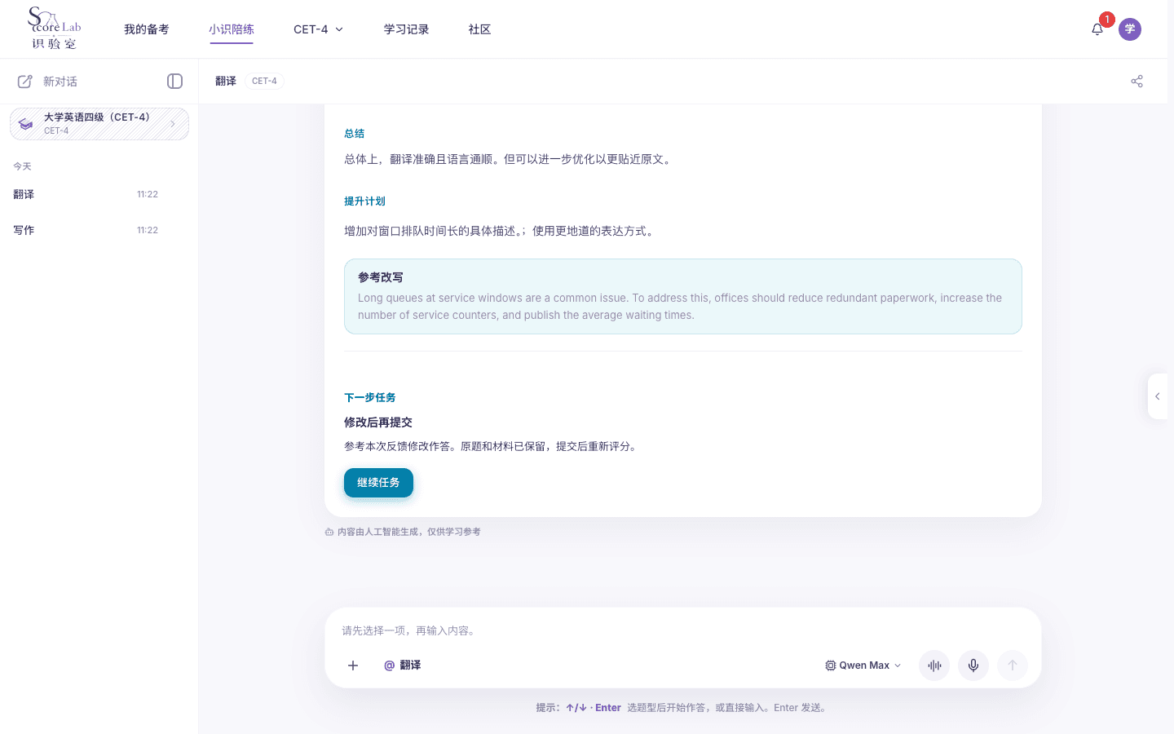Open the CET-4 dropdown in top navigation
The height and width of the screenshot is (734, 1174).
[319, 29]
